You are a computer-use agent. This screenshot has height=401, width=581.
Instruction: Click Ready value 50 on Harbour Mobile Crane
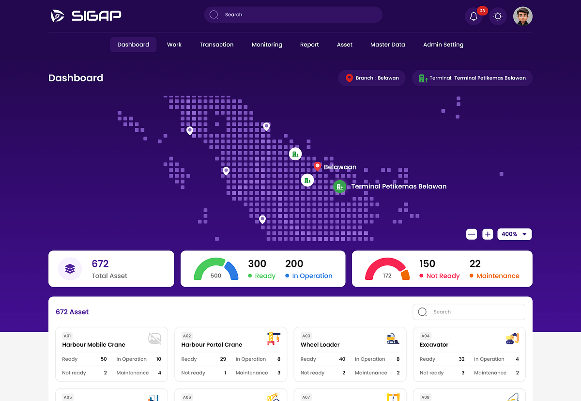pyautogui.click(x=104, y=359)
